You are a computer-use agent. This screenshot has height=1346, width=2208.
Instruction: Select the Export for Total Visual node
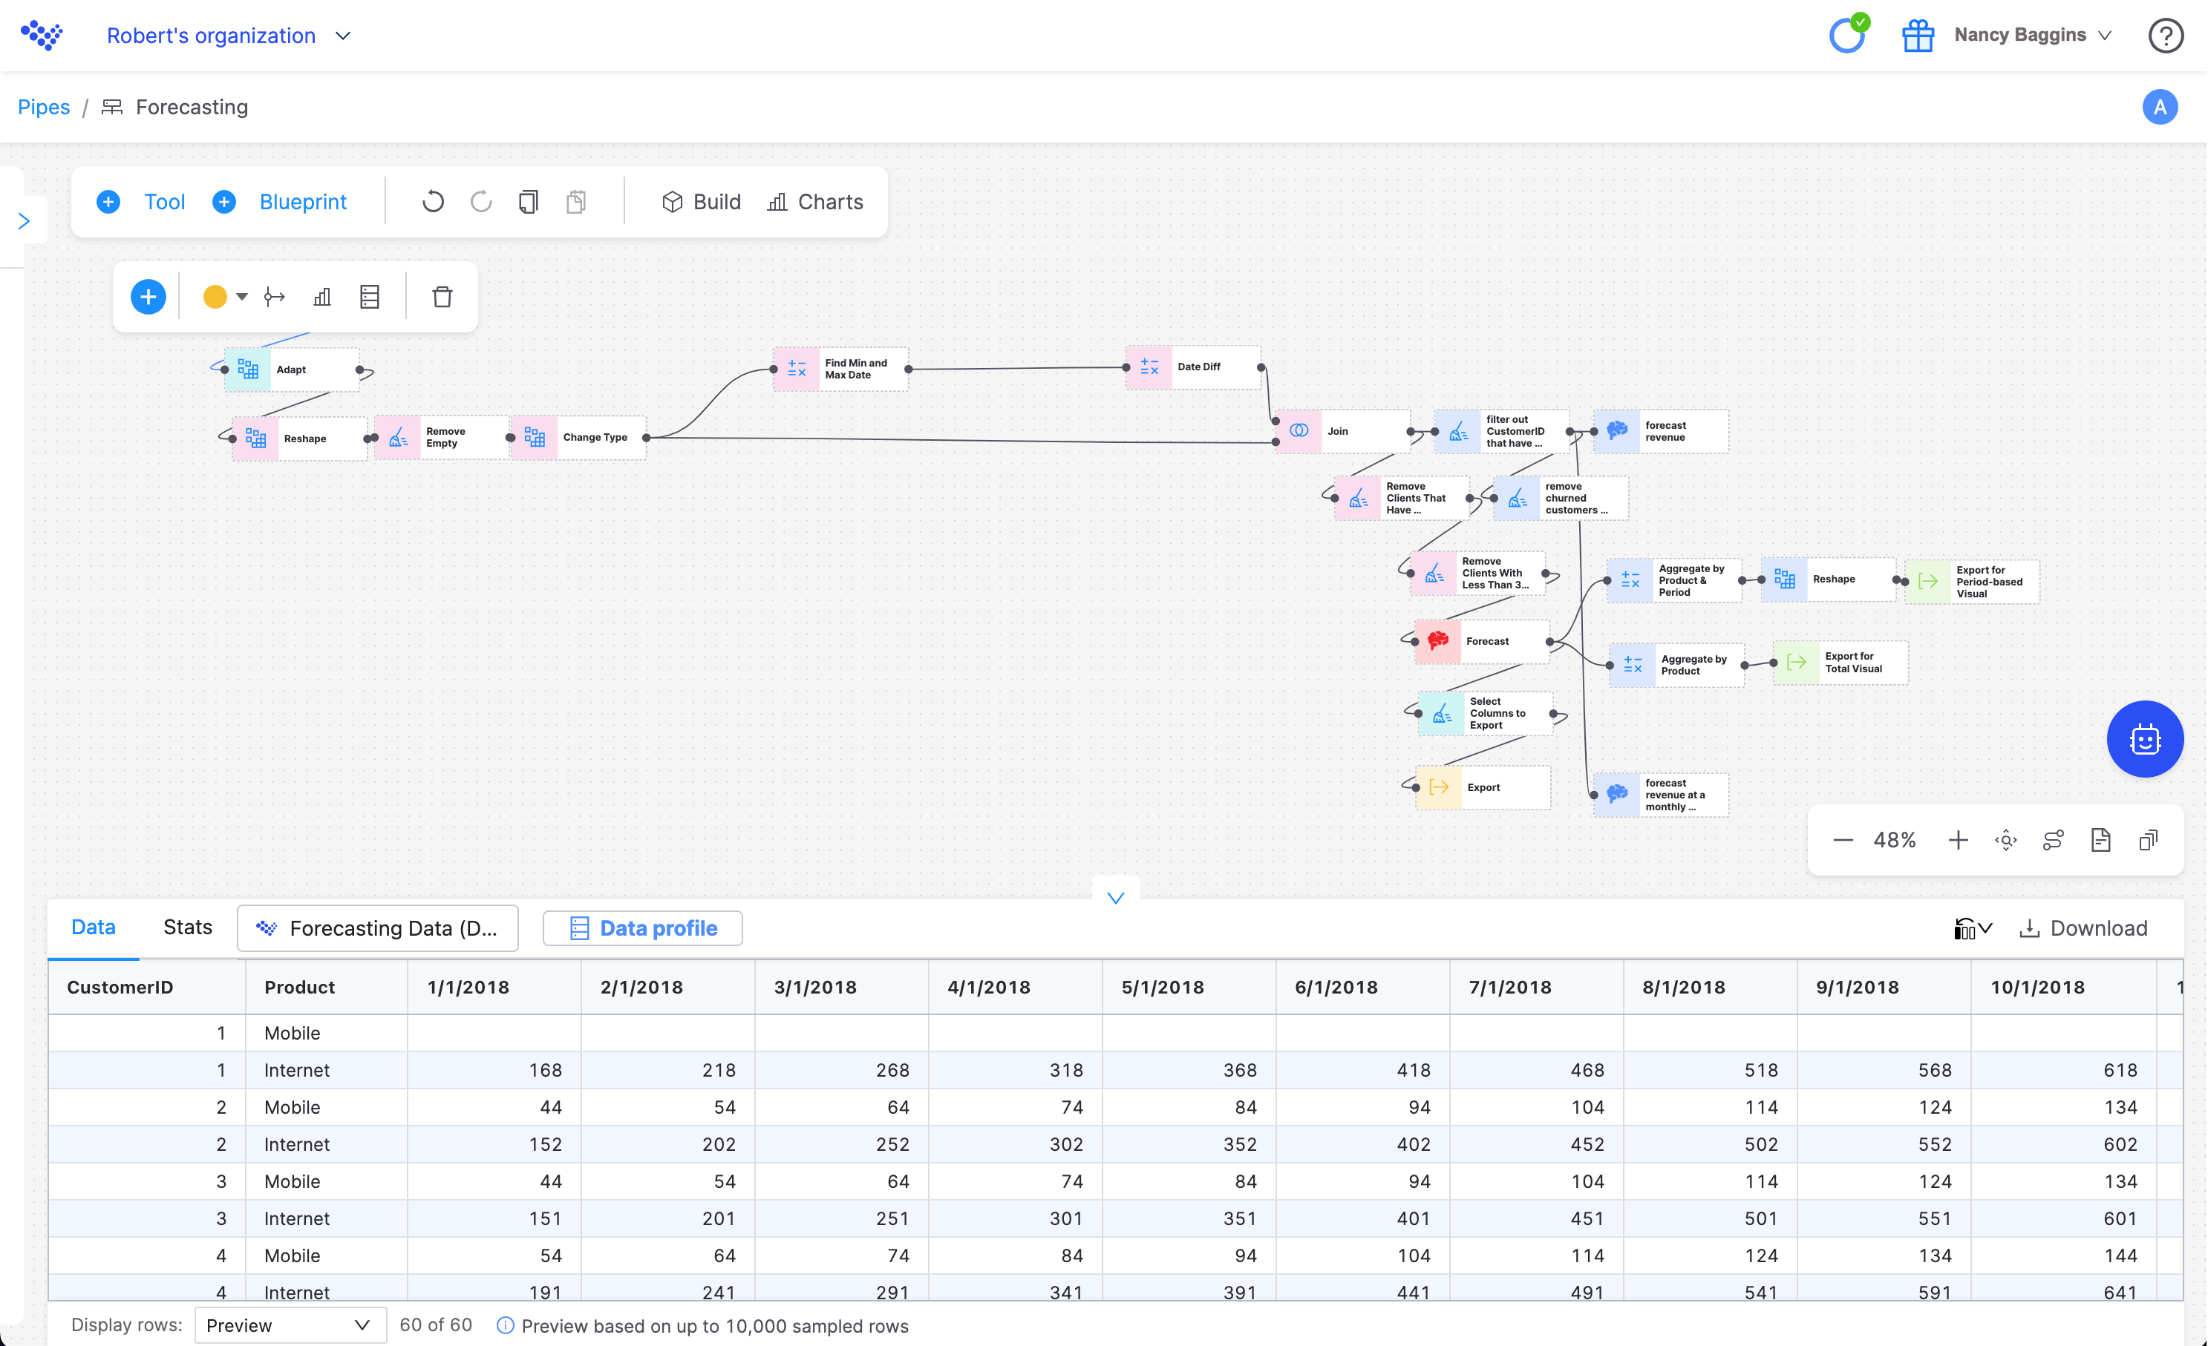(1840, 663)
